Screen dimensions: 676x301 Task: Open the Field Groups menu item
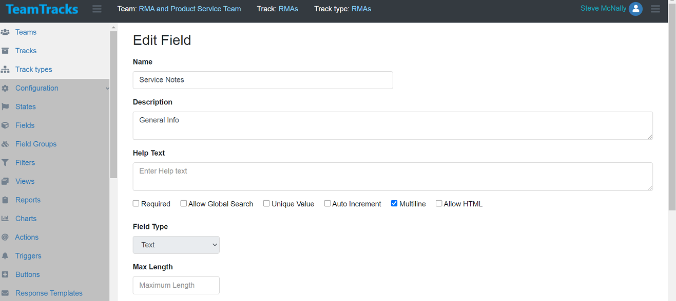click(x=36, y=144)
